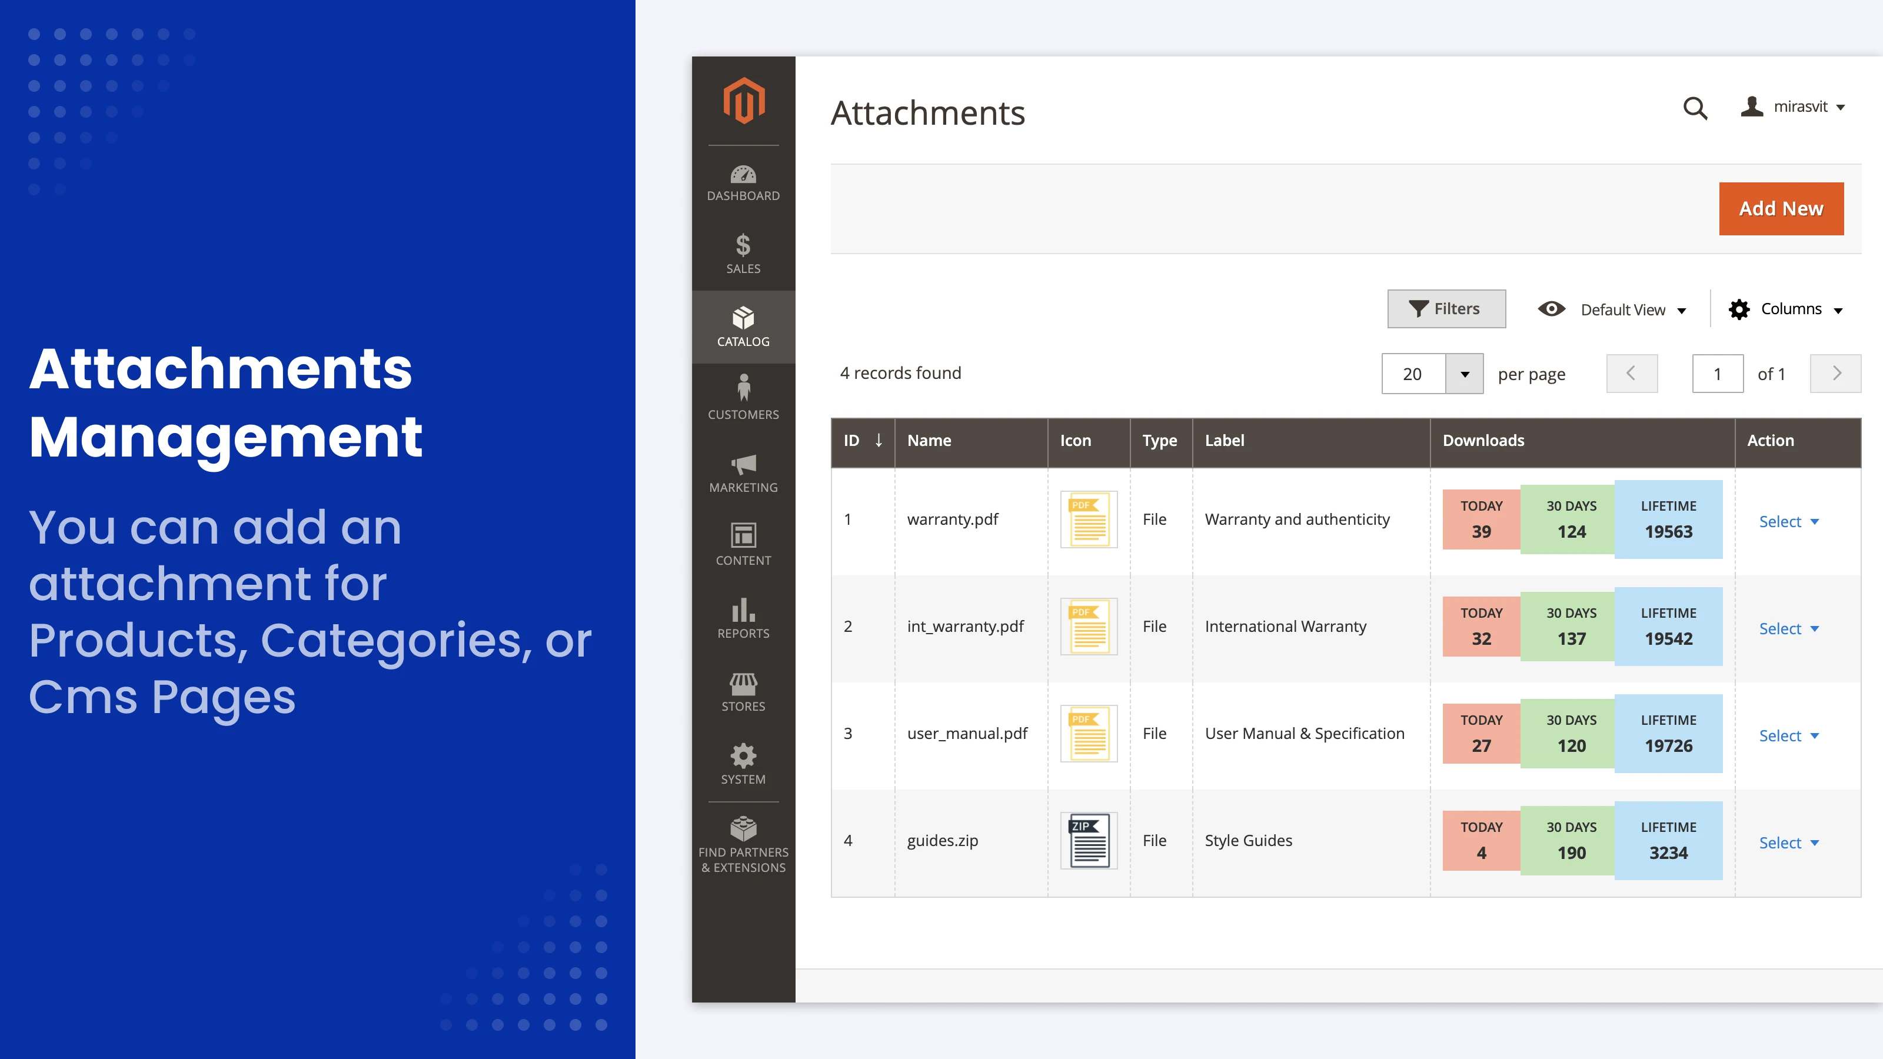Open the Customers sidebar menu
Viewport: 1883px width, 1059px height.
point(743,398)
